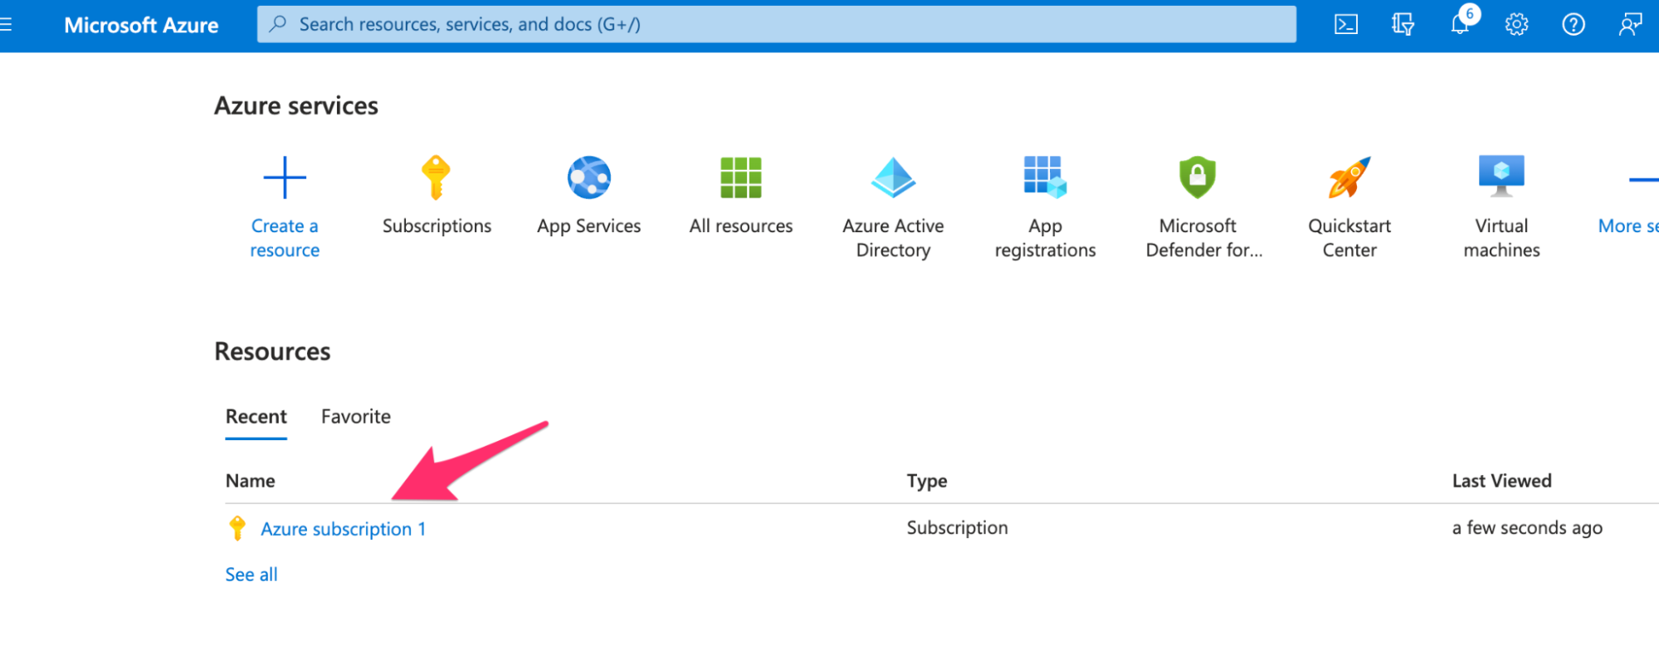
Task: Click the Quickstart Center label
Action: 1349,238
